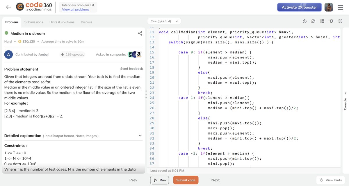Open the C++ (g++ 5.4) language dropdown

(164, 21)
